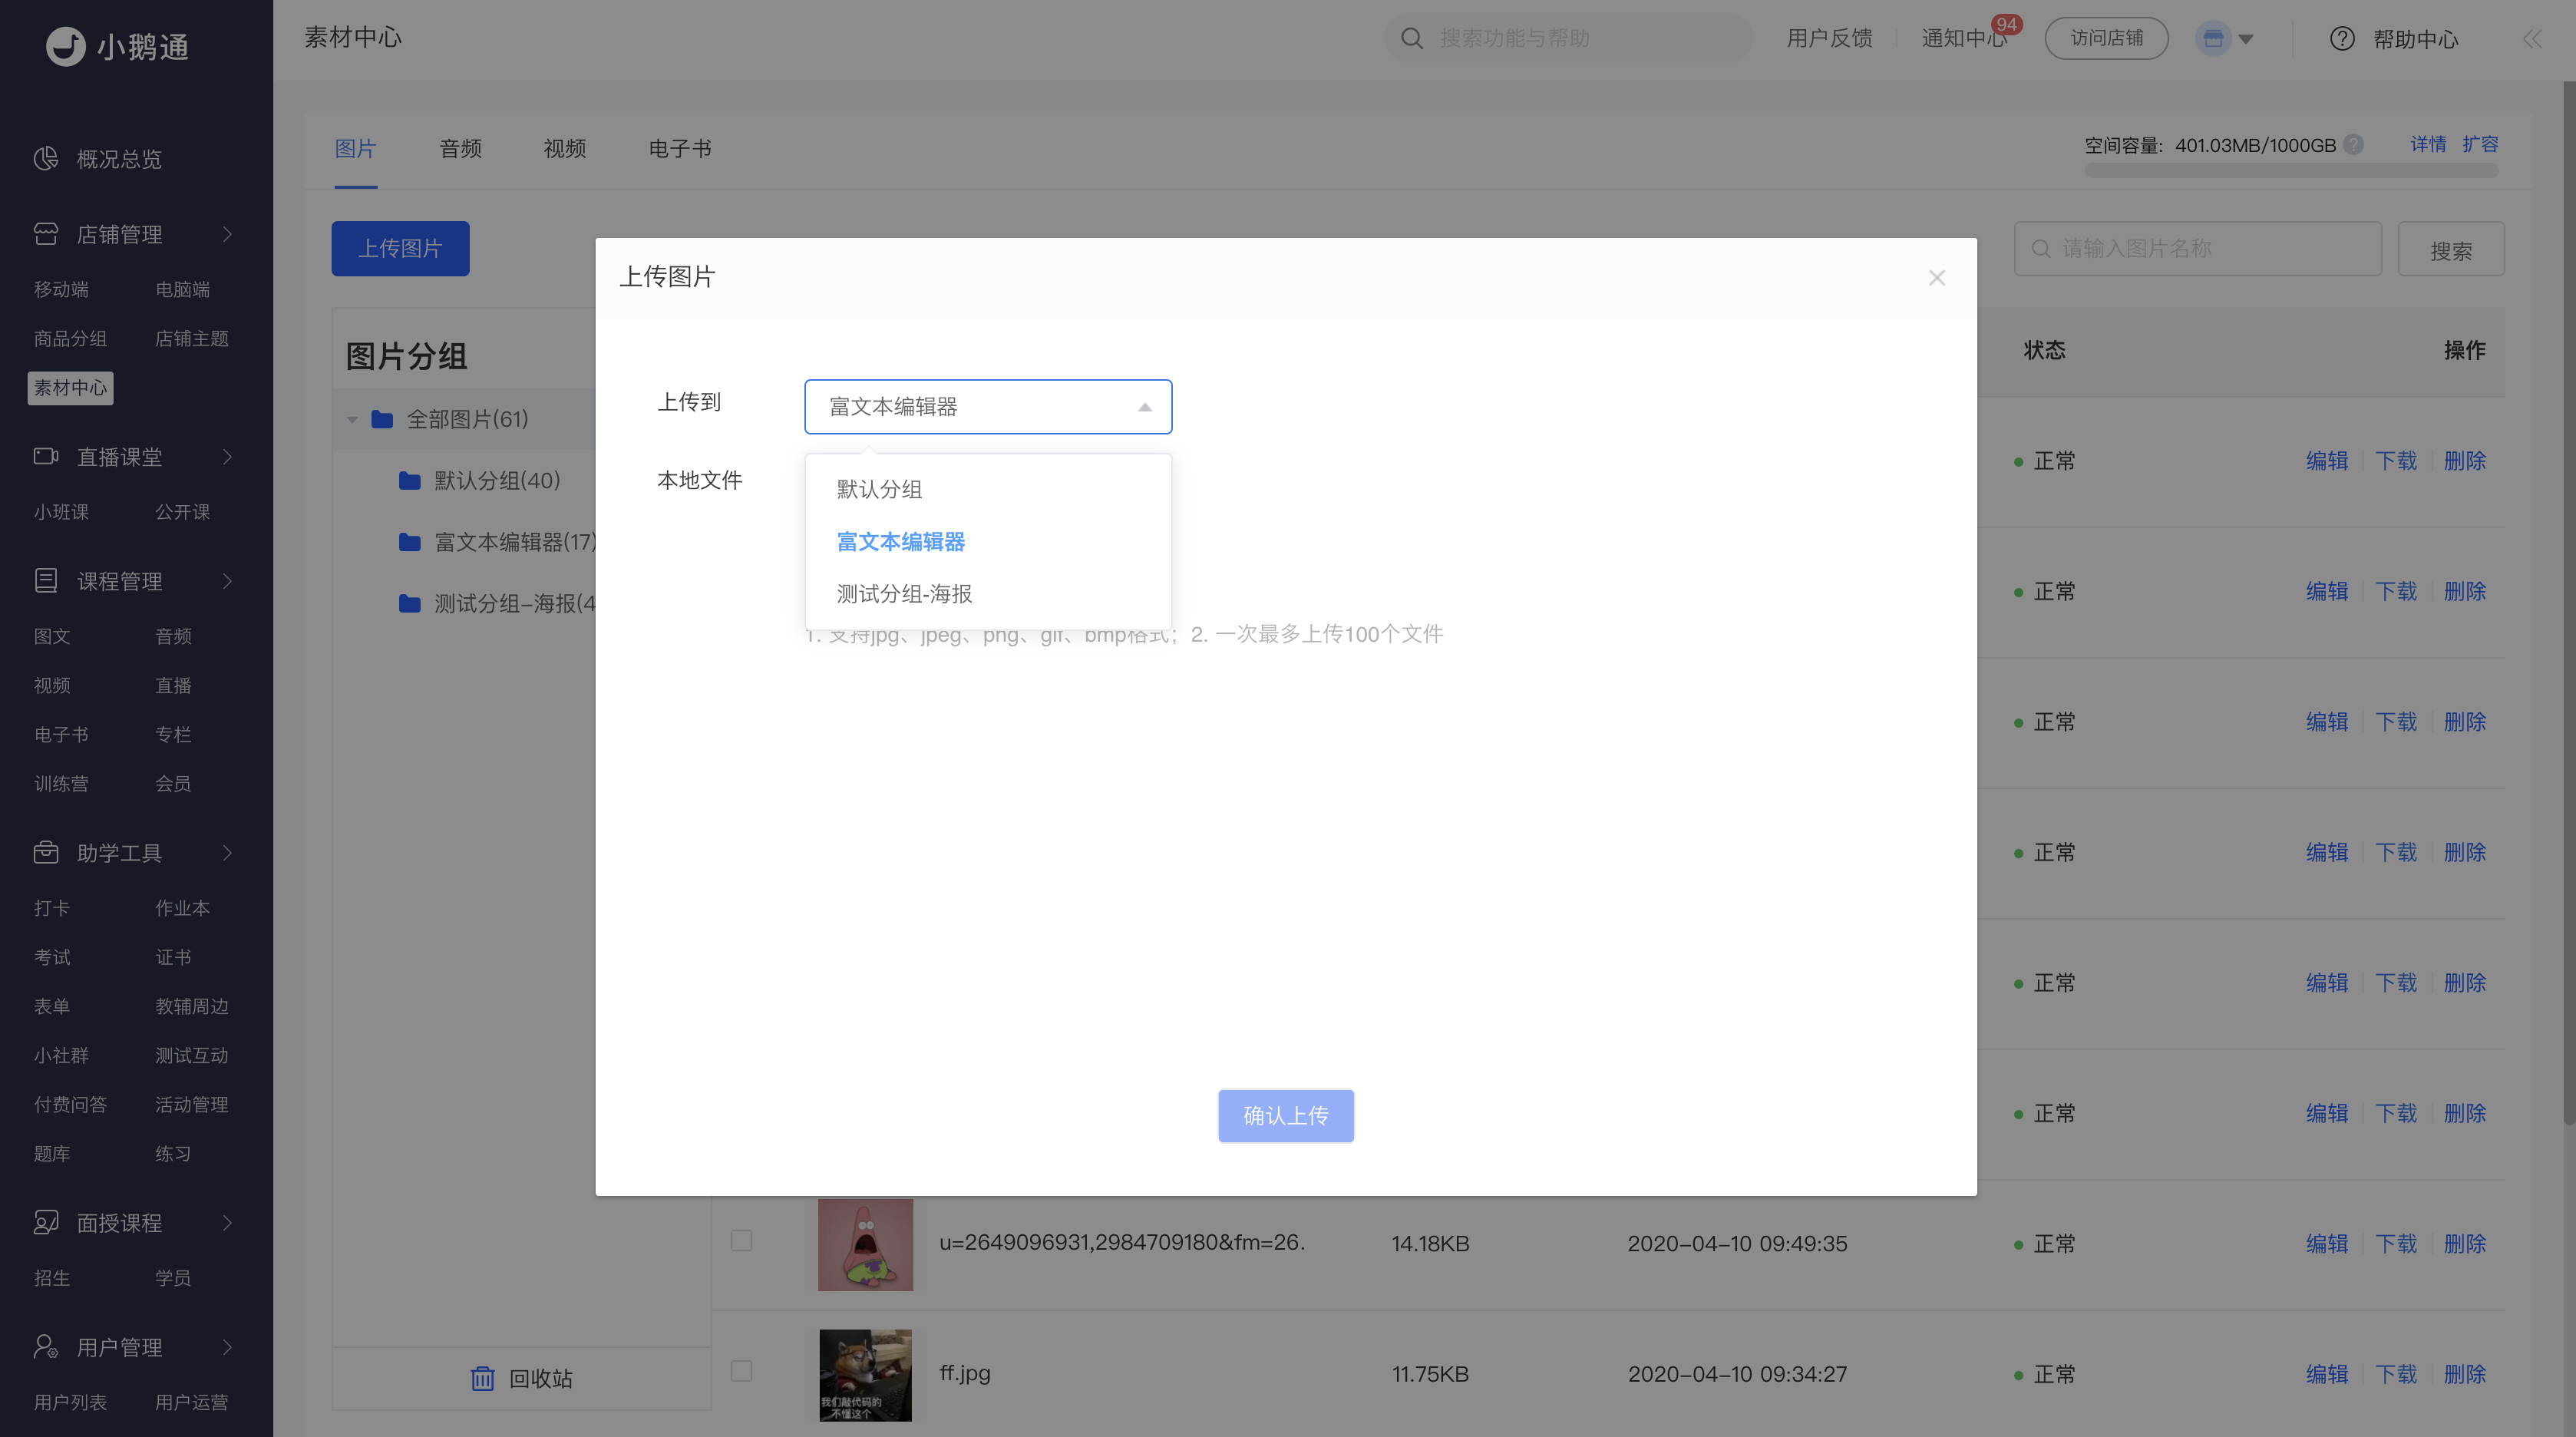This screenshot has width=2576, height=1437.
Task: Expand the 课程管理 sidebar section
Action: point(228,581)
